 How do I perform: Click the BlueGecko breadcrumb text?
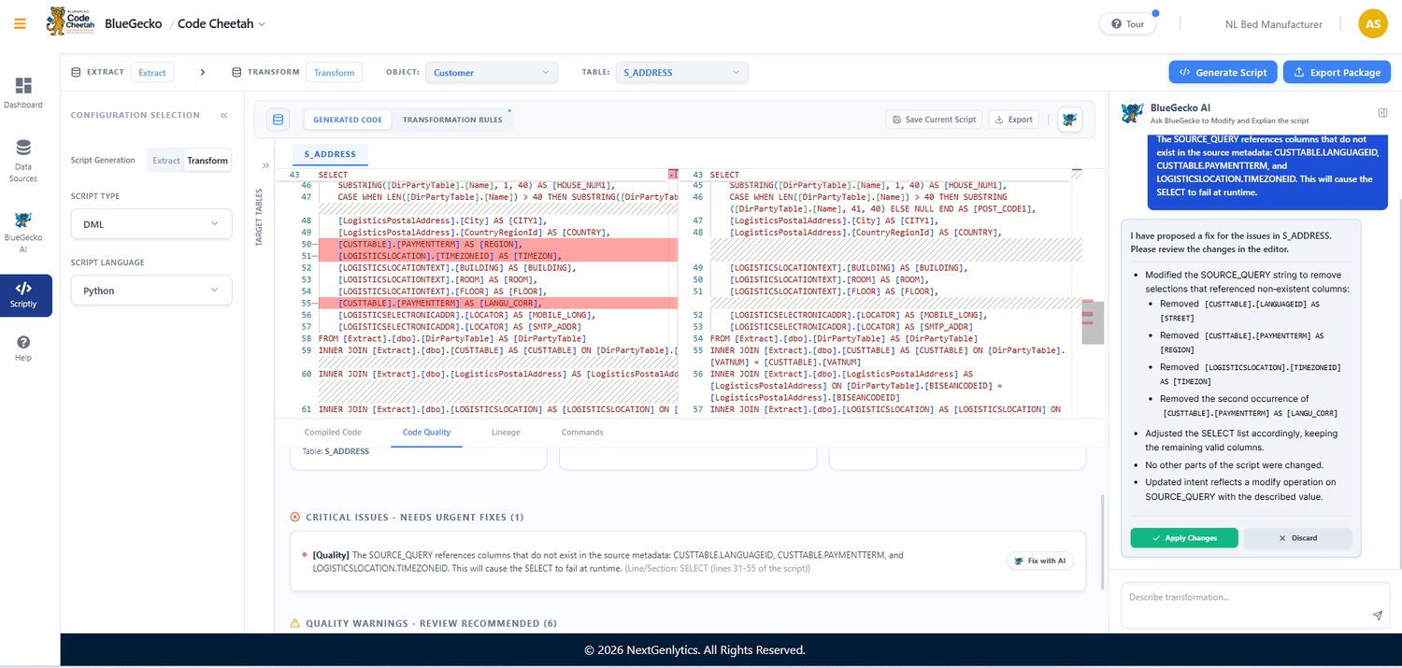pyautogui.click(x=134, y=23)
